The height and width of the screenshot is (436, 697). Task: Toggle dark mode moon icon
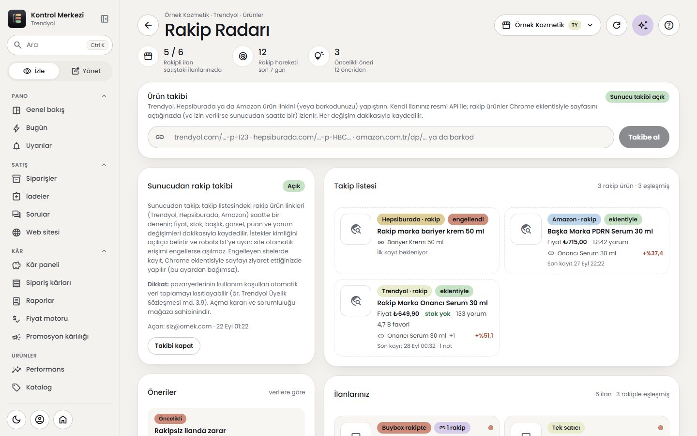click(x=16, y=420)
